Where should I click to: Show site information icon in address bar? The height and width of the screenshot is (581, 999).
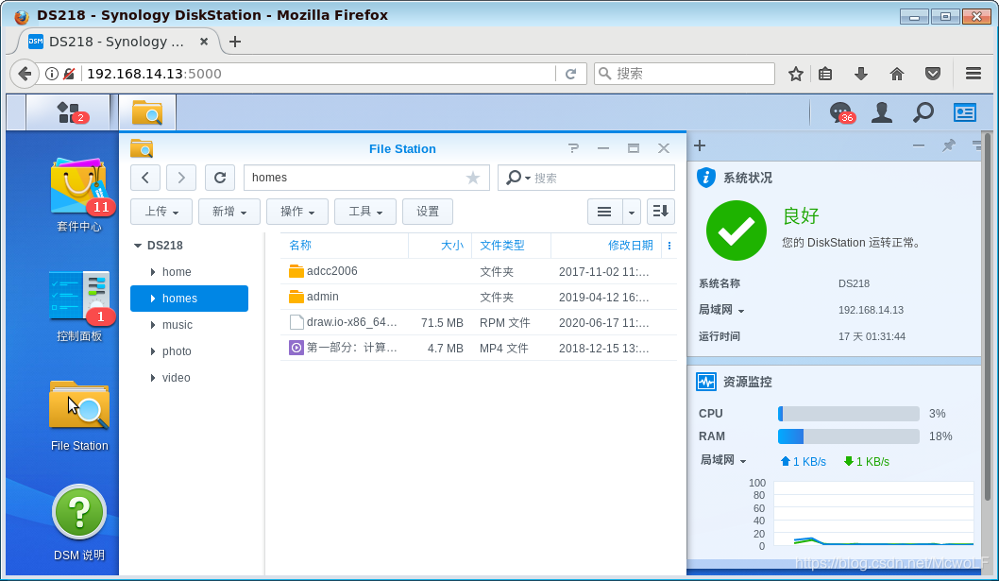52,74
